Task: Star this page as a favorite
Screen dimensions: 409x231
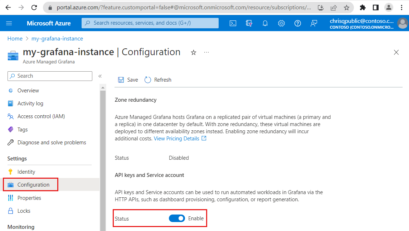Action: point(193,52)
